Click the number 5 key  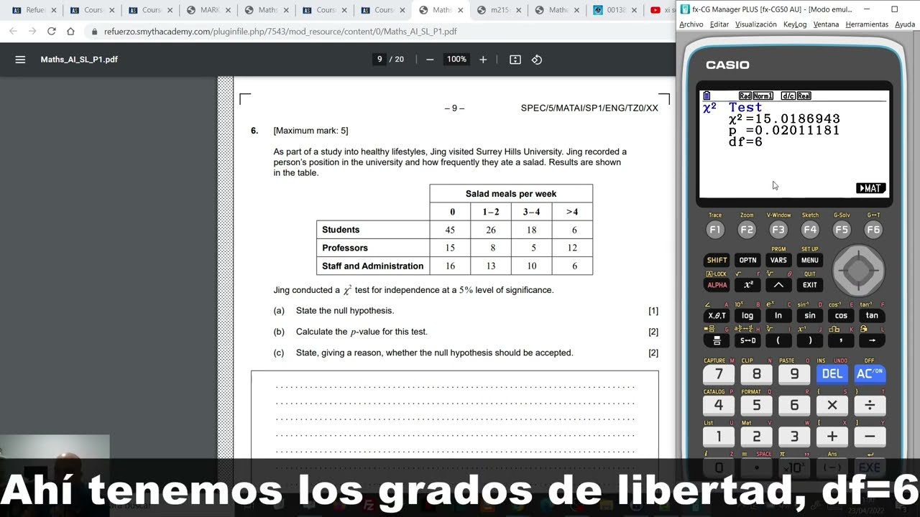(x=756, y=405)
